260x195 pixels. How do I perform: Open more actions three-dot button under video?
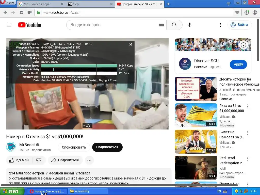pos(89,160)
